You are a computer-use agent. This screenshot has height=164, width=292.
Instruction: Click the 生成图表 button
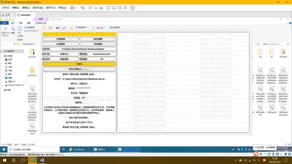60,43
